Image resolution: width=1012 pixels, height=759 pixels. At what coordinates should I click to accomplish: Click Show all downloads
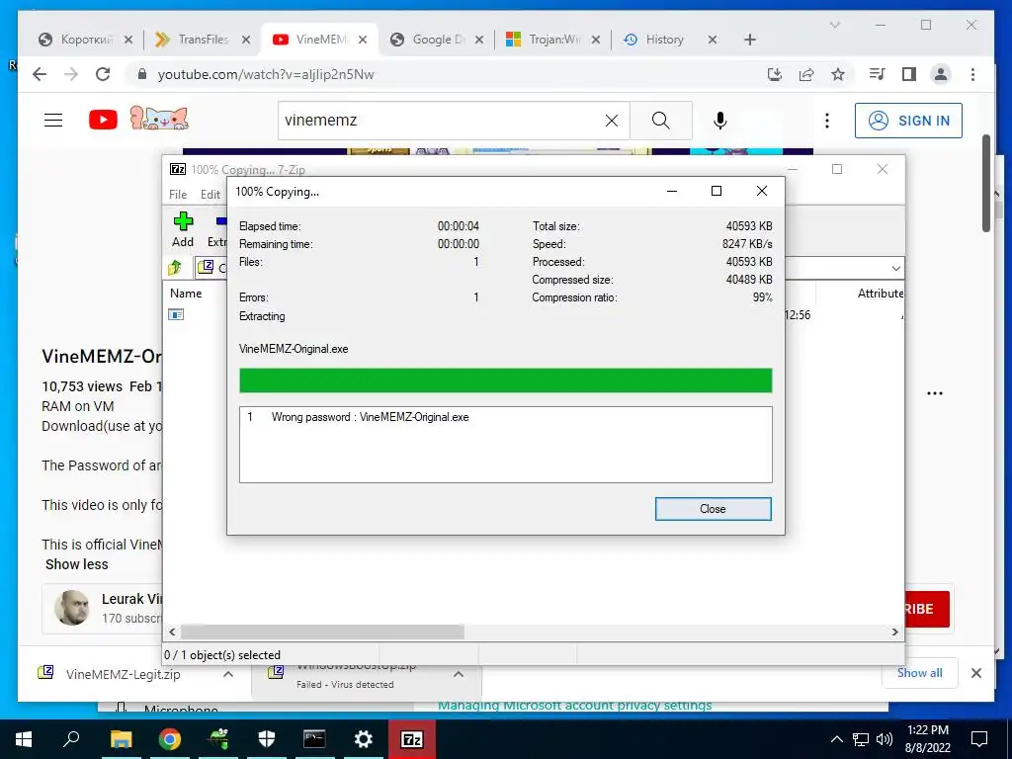pyautogui.click(x=920, y=673)
